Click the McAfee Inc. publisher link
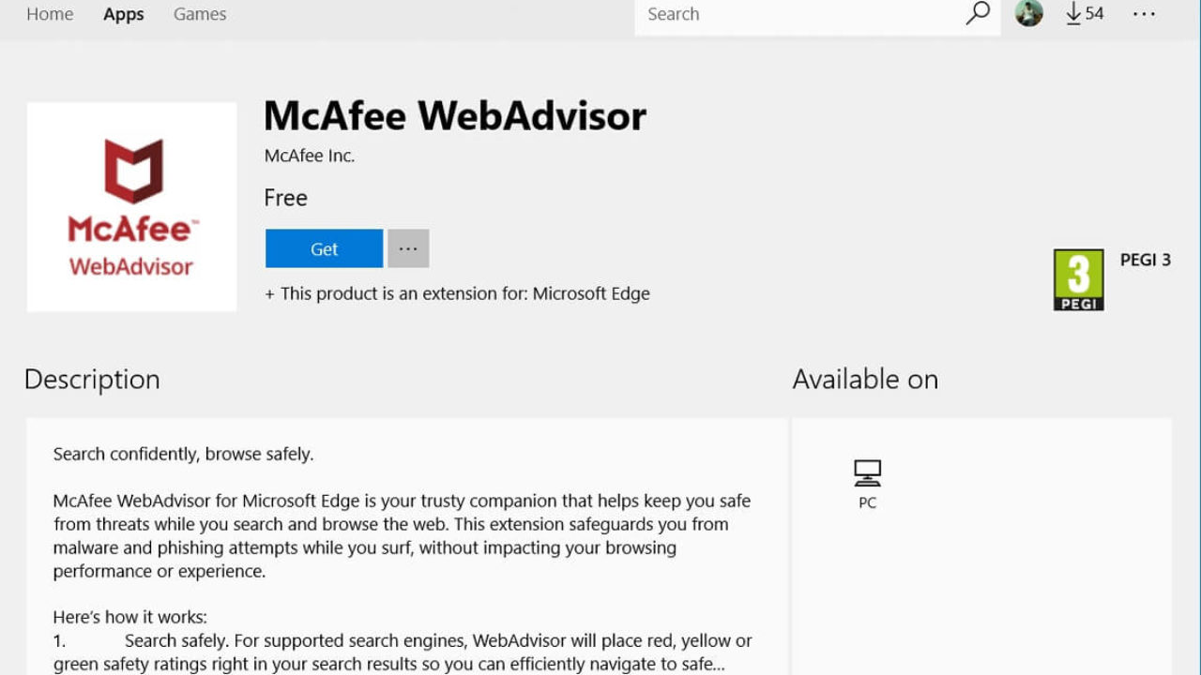Viewport: 1201px width, 675px height. 310,157
